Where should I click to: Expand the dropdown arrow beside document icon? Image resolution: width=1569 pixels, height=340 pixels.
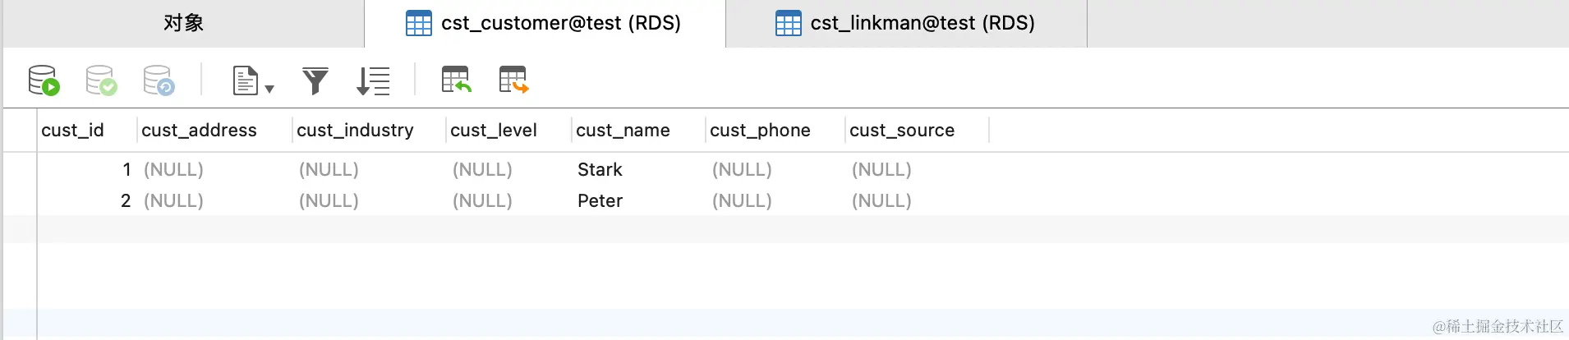(269, 89)
